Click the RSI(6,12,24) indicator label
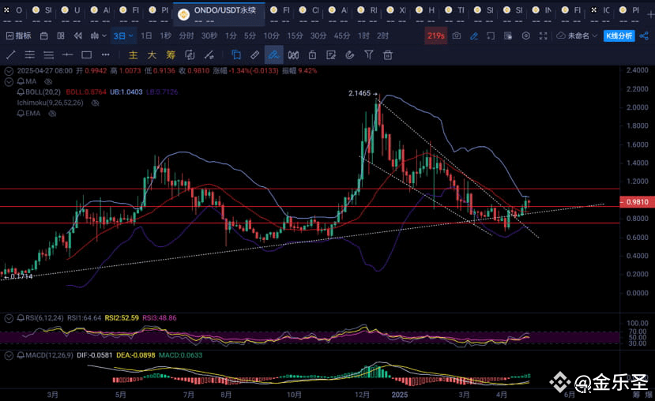 pos(44,318)
